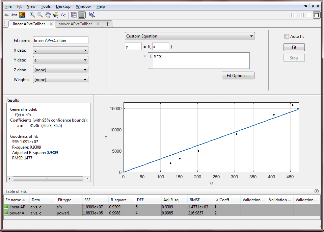Open the X data dropdown

[61, 50]
